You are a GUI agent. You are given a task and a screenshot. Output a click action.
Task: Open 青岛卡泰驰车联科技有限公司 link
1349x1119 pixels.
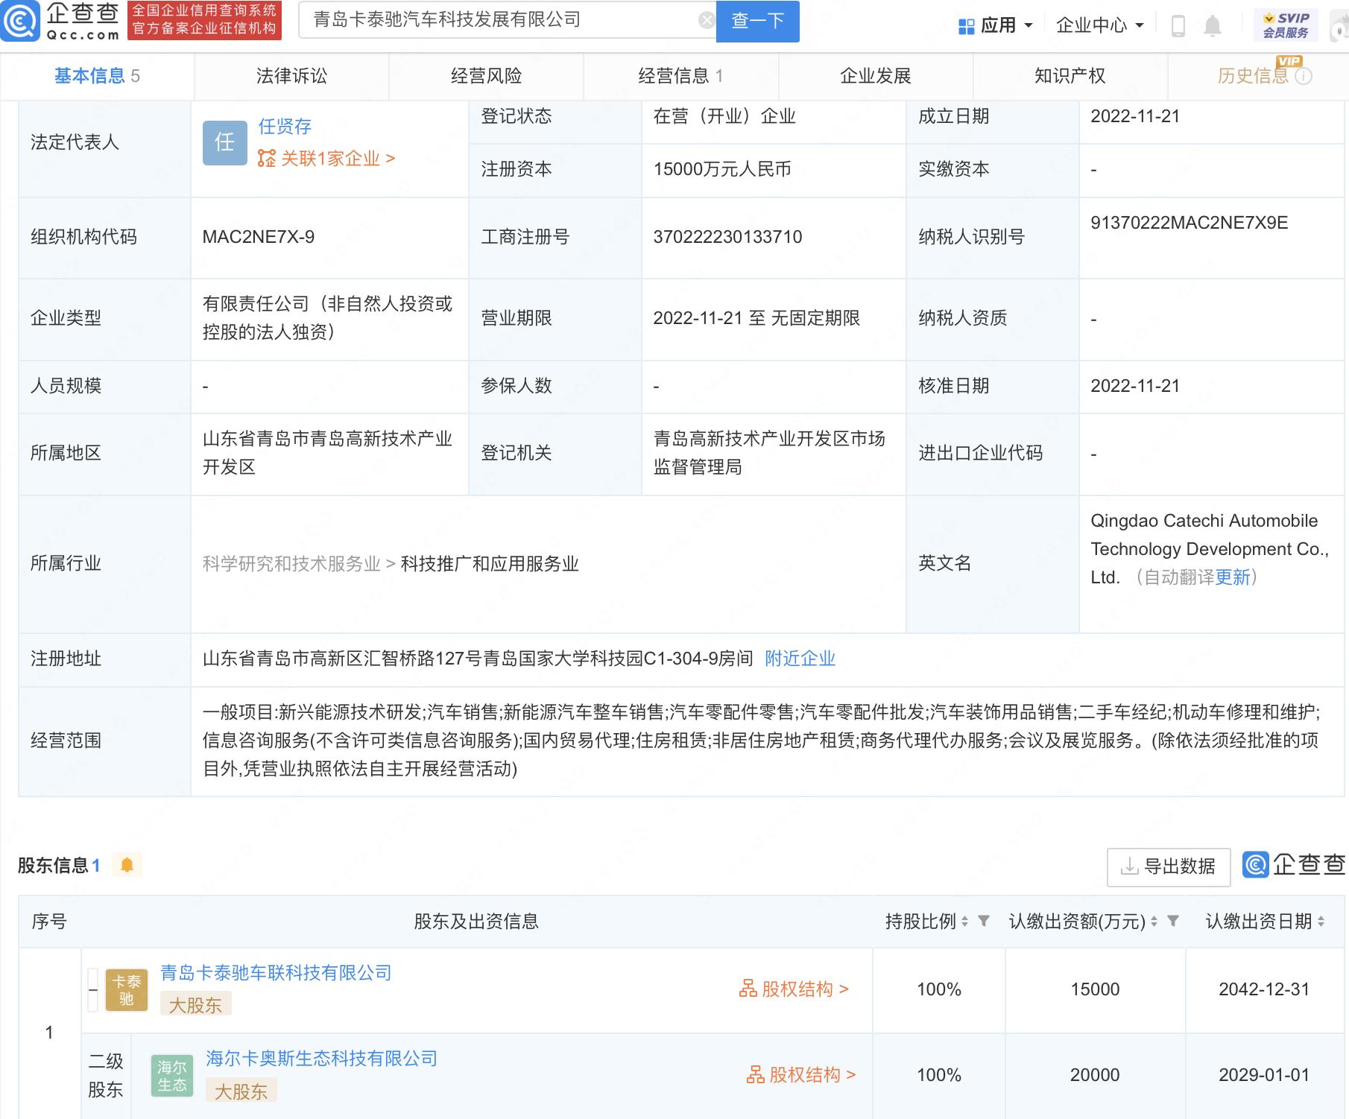point(277,973)
